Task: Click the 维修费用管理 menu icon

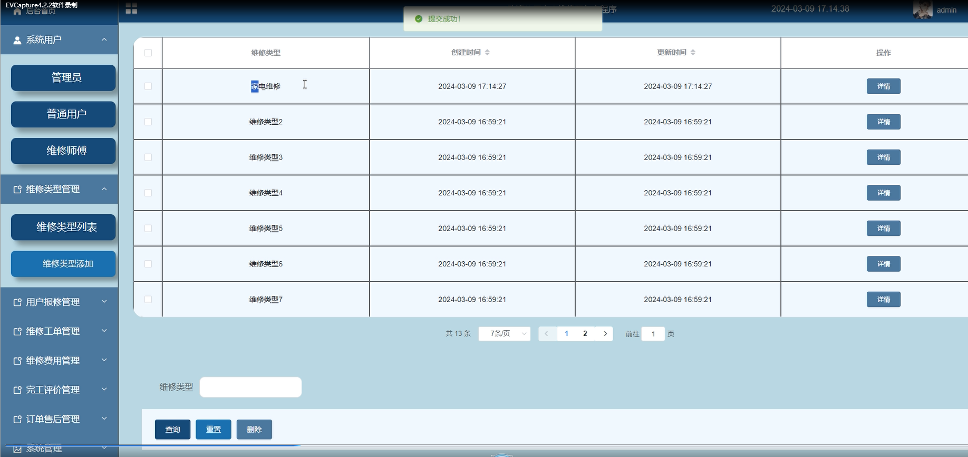Action: pyautogui.click(x=17, y=361)
